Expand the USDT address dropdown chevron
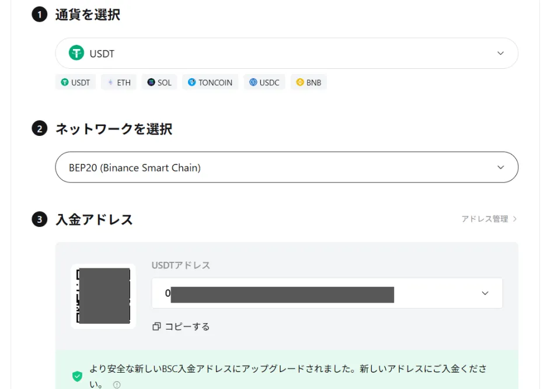Screen dimensions: 544x389 484,293
